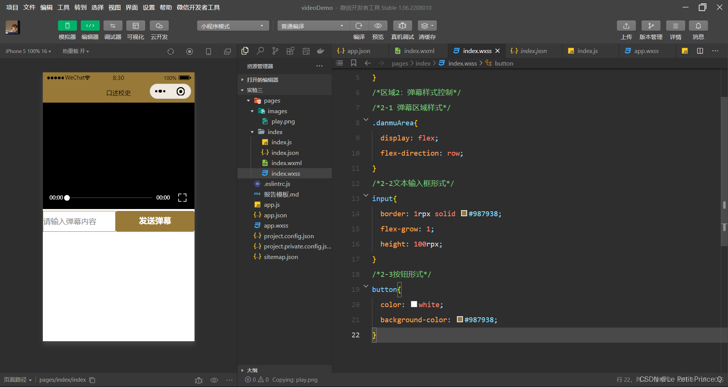This screenshot has height=387, width=728.
Task: Click the input border color swatch
Action: (x=464, y=213)
